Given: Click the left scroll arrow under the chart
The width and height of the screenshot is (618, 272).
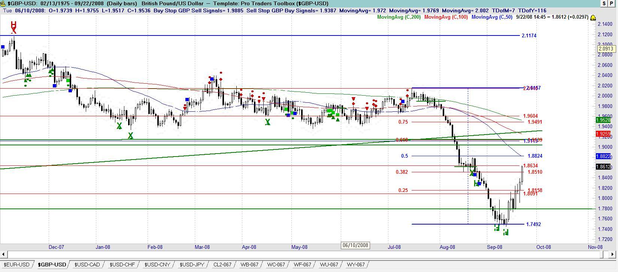Looking at the screenshot, I should click(x=3, y=254).
